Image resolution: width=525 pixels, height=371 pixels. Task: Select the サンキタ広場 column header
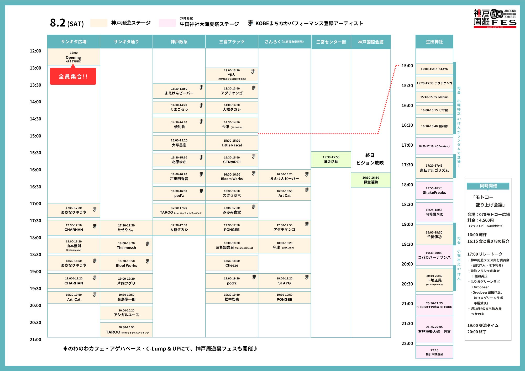73,42
